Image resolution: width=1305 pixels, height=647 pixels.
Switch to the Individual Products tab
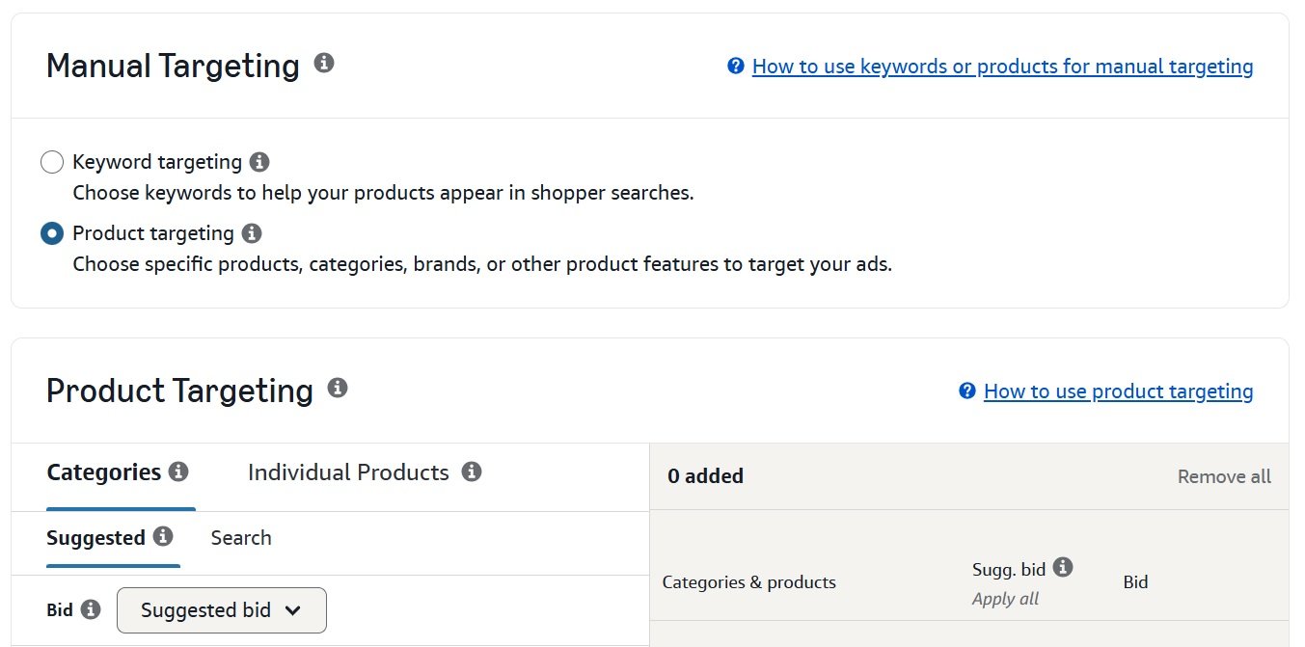(348, 472)
